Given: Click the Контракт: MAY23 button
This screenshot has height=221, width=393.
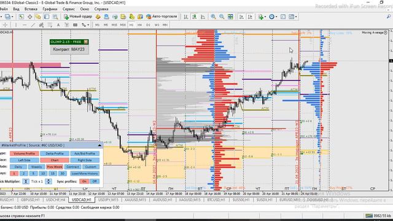Looking at the screenshot, I should (69, 49).
